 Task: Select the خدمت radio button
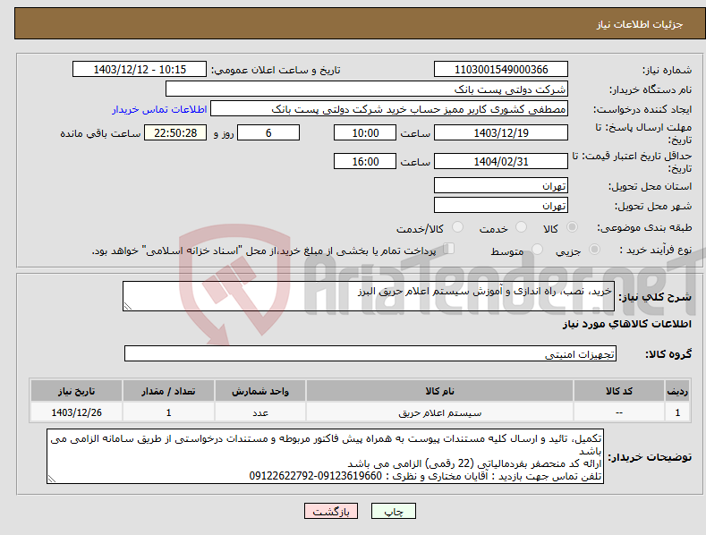(521, 227)
